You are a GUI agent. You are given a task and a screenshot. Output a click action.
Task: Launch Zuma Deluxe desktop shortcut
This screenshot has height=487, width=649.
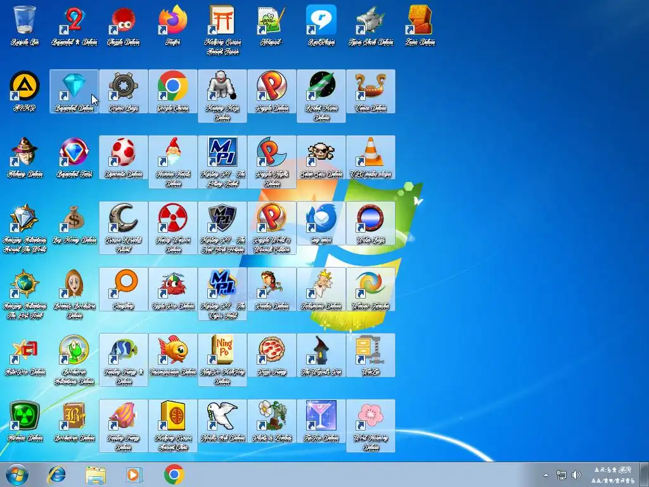coord(420,25)
